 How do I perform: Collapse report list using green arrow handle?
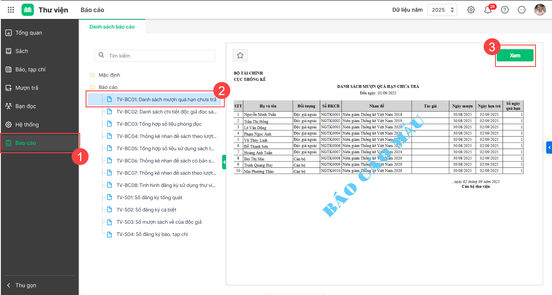pyautogui.click(x=224, y=162)
